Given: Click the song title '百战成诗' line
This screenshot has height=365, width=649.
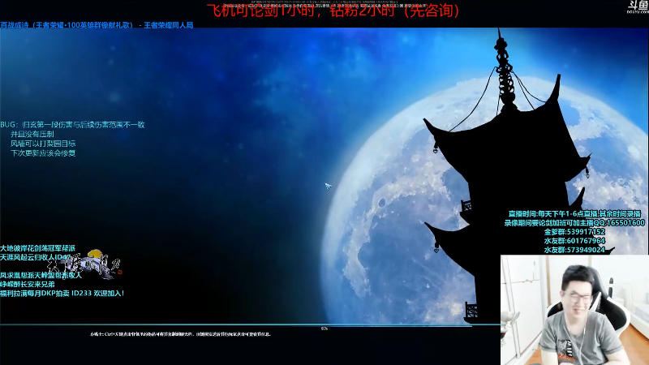Looking at the screenshot, I should click(x=97, y=25).
